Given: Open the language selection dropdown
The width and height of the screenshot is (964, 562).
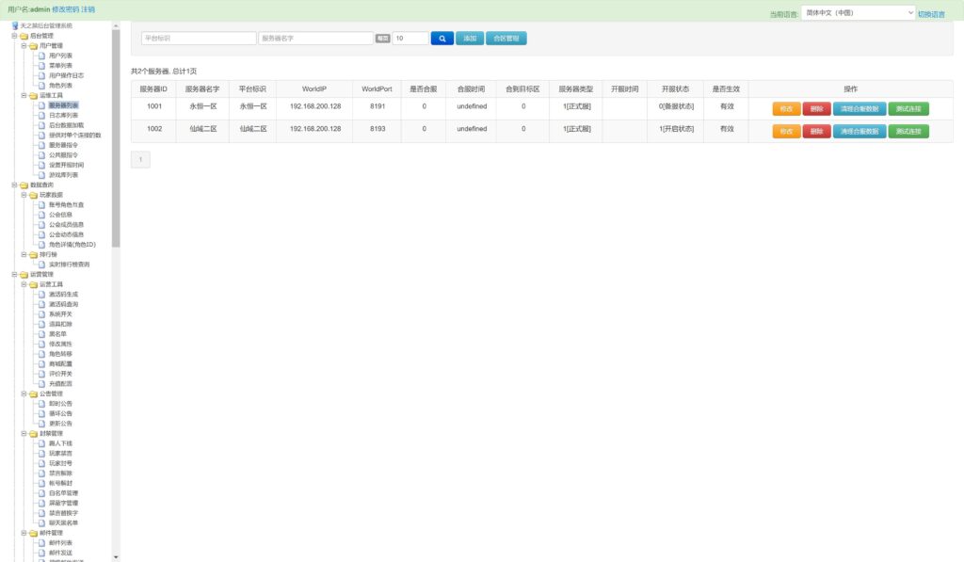Looking at the screenshot, I should tap(857, 13).
